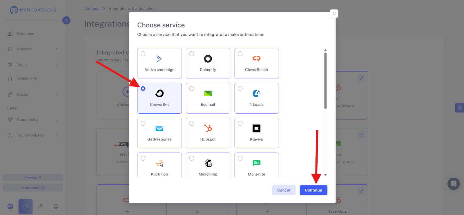The image size is (464, 215).
Task: Expand the Design menu chevron
Action: (x=57, y=94)
